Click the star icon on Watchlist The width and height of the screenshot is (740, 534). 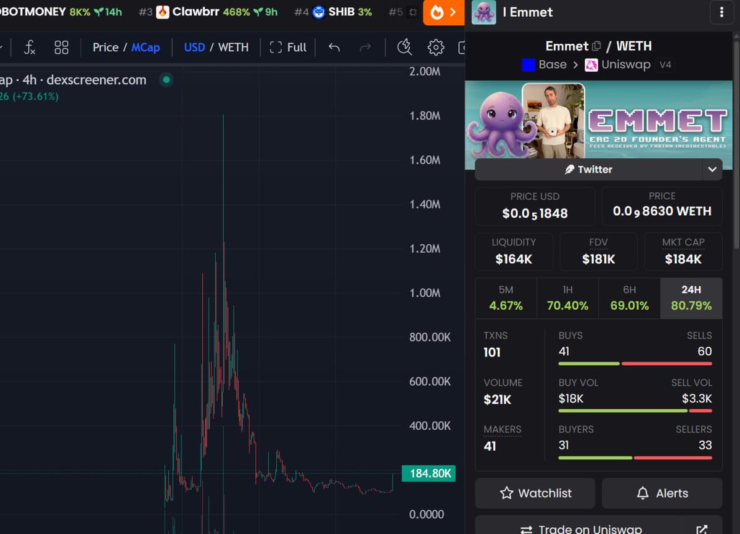click(507, 493)
